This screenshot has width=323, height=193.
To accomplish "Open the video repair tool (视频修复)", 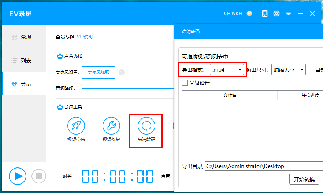I will pos(111,126).
